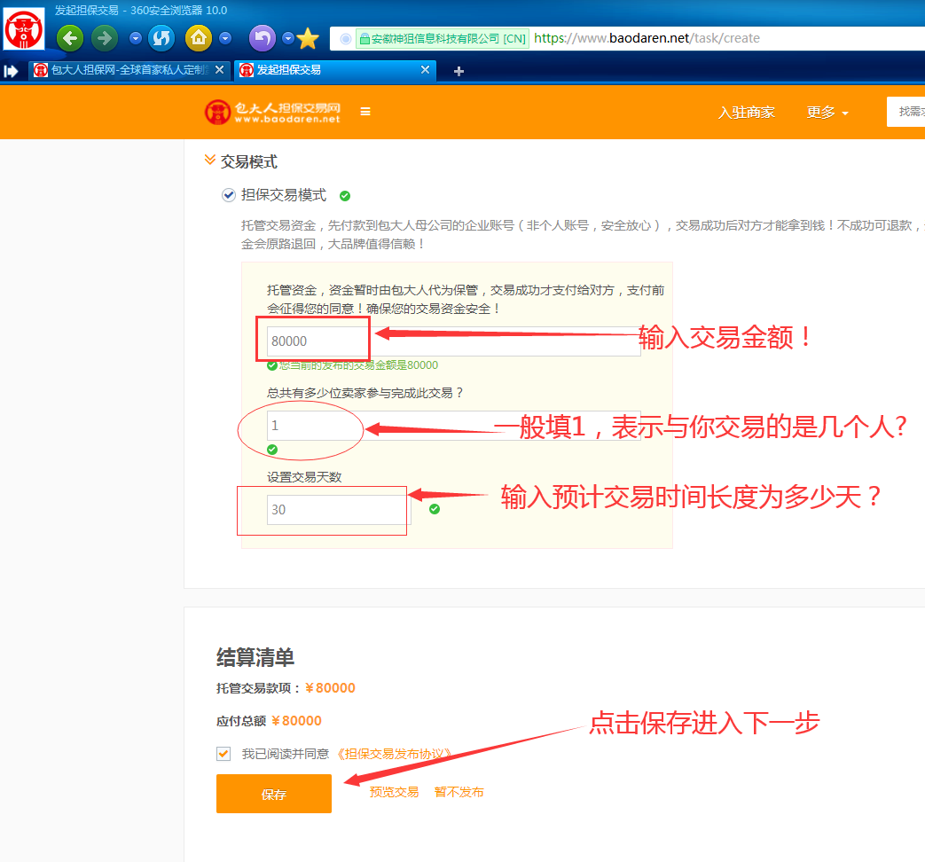
Task: Switch to the 发起担保交易 tab
Action: [x=319, y=69]
